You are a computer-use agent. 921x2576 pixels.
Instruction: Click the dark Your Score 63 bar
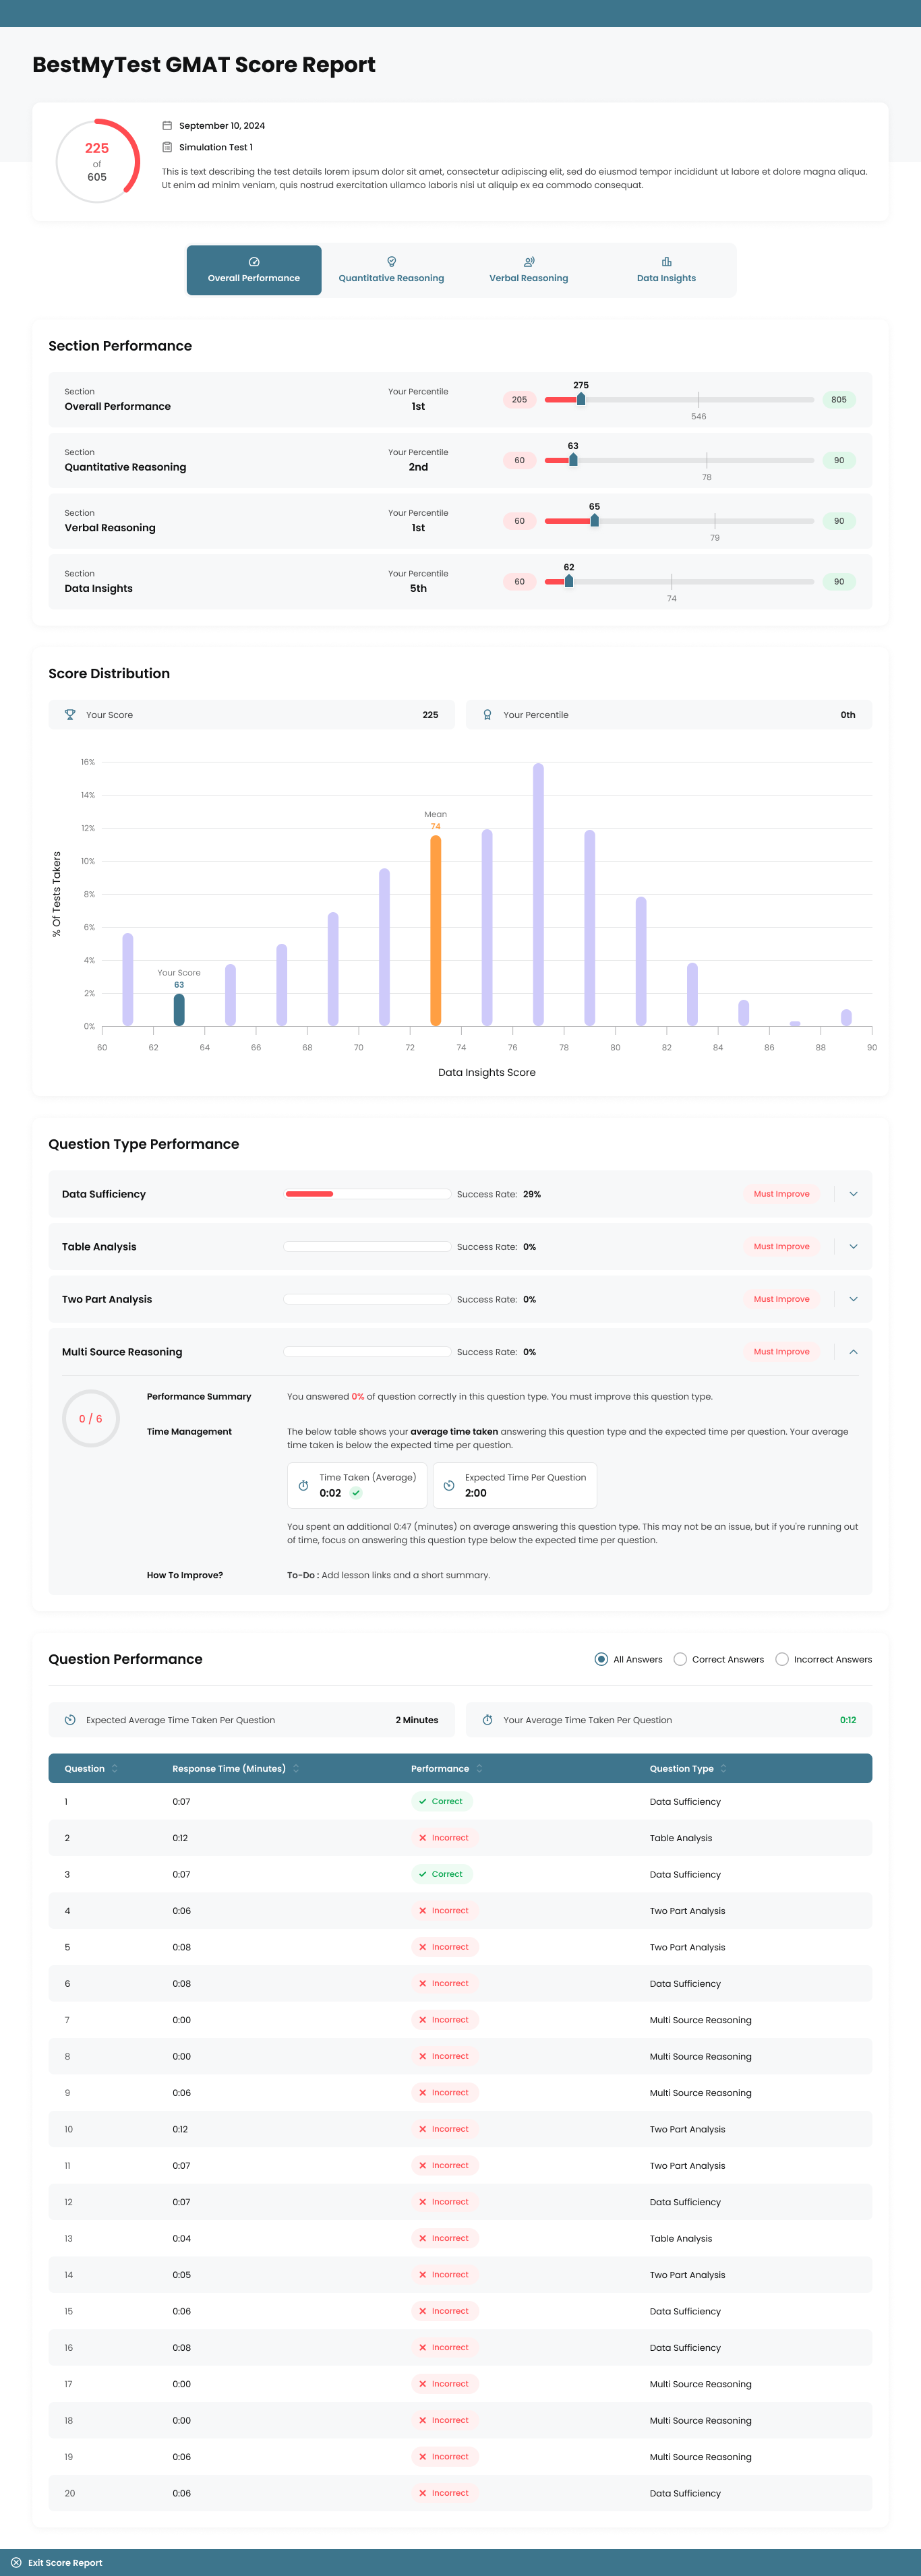point(179,1009)
